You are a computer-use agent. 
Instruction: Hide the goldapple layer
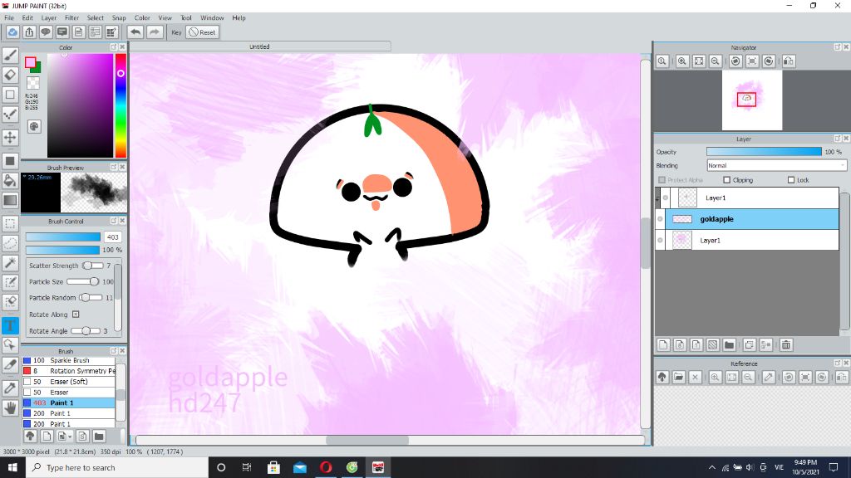coord(660,219)
